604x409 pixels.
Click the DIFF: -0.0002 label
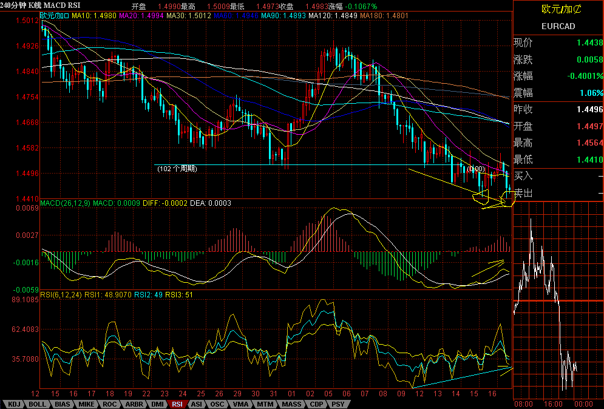[165, 203]
